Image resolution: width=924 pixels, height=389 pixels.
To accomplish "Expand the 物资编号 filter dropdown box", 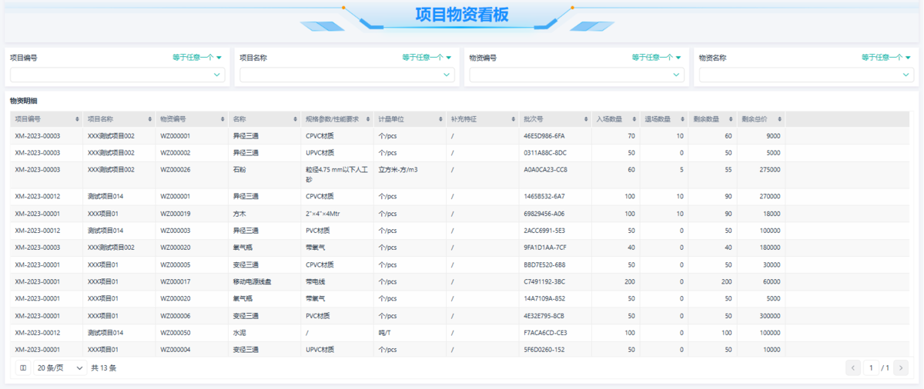I will click(x=575, y=75).
